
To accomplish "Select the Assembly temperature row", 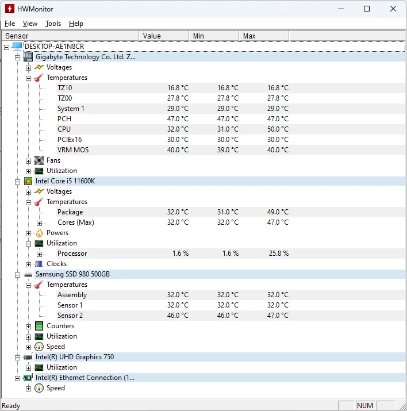I will tap(231, 295).
